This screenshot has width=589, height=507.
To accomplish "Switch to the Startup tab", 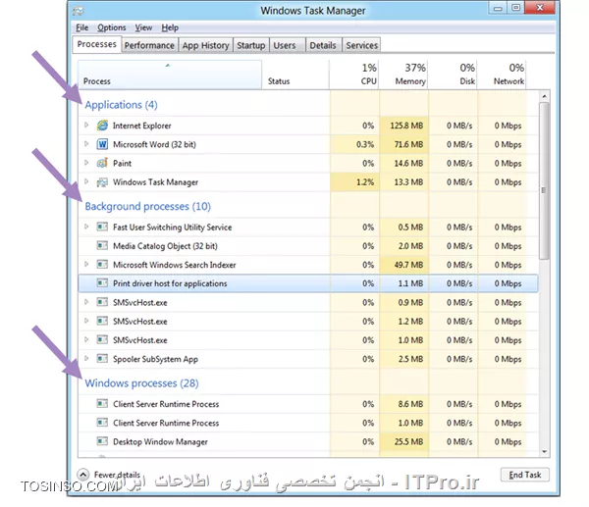I will click(251, 45).
